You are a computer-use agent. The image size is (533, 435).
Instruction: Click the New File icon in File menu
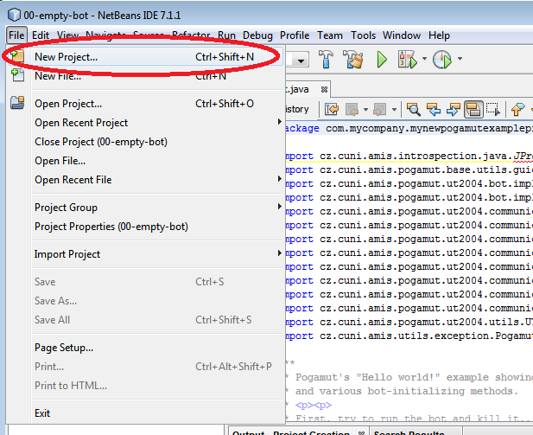(x=17, y=75)
